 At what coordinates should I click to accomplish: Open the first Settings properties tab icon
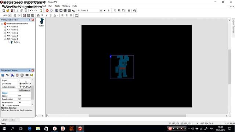[3, 75]
